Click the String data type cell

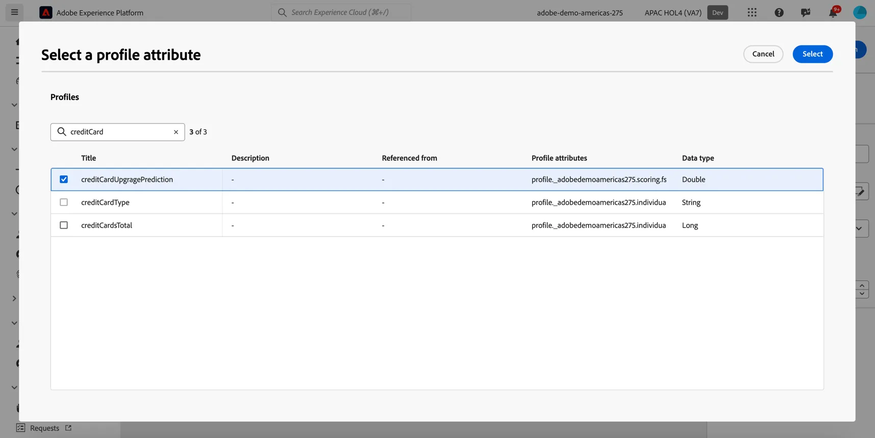[x=691, y=202]
